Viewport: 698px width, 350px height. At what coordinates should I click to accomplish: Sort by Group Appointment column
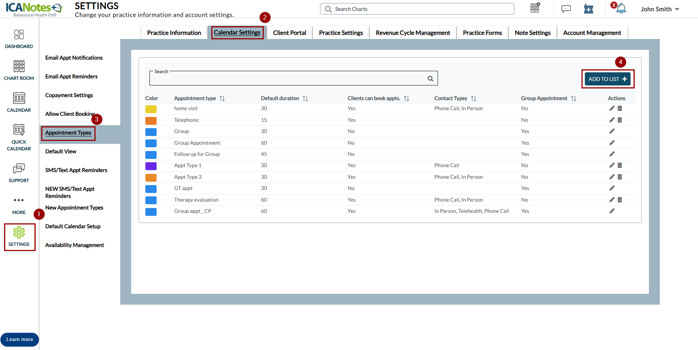pos(574,99)
